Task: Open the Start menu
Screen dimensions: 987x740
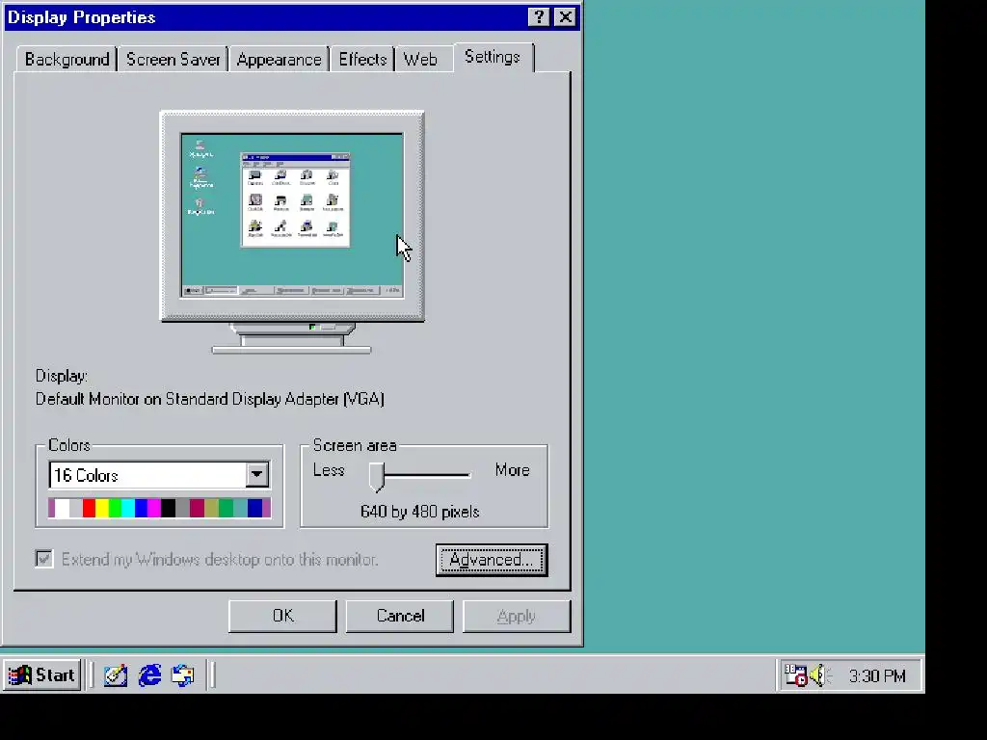Action: point(41,675)
